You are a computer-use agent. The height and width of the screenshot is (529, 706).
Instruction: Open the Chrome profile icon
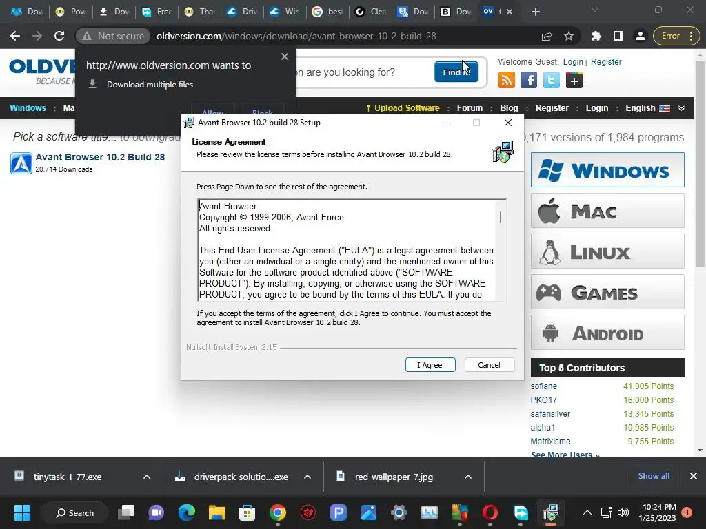click(x=641, y=36)
